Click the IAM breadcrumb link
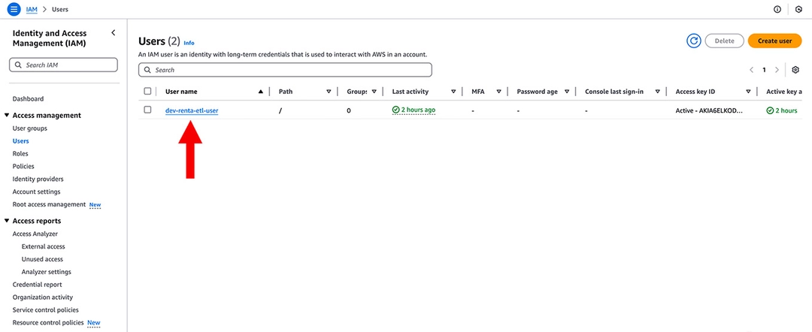 pos(32,9)
